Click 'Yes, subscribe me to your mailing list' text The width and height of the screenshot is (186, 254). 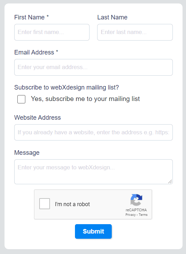pos(85,99)
